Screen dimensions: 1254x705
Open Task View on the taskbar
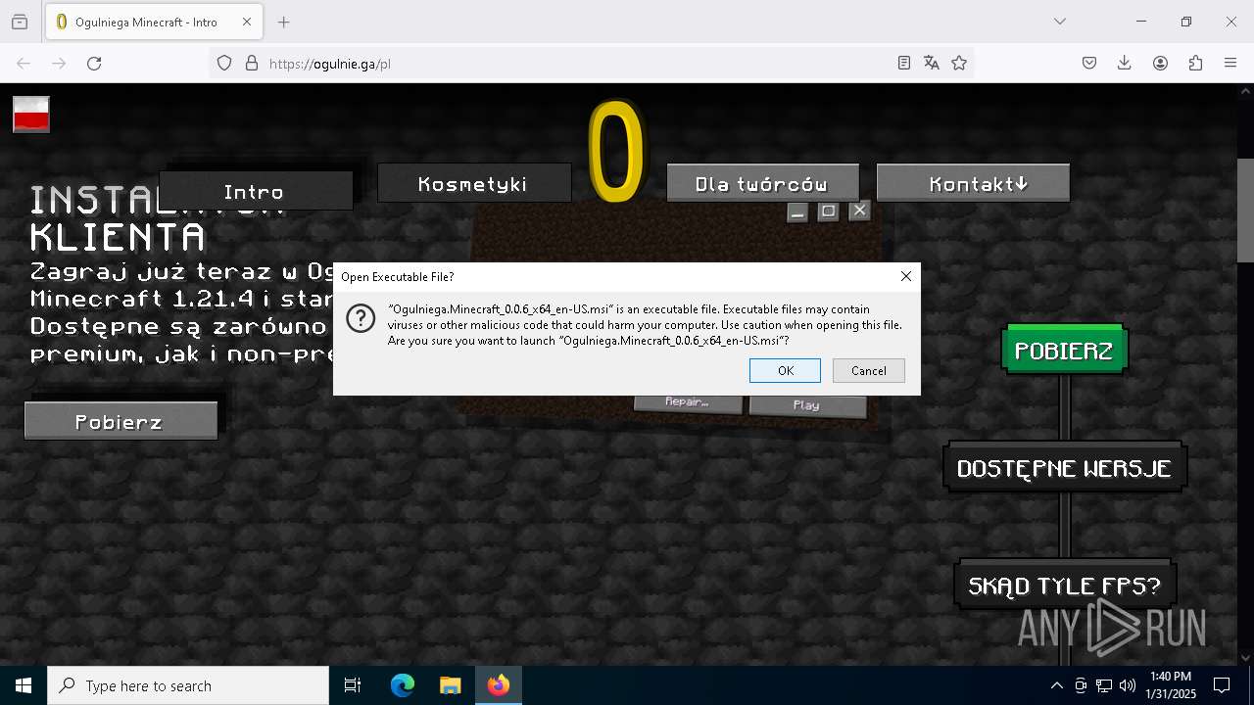[353, 685]
